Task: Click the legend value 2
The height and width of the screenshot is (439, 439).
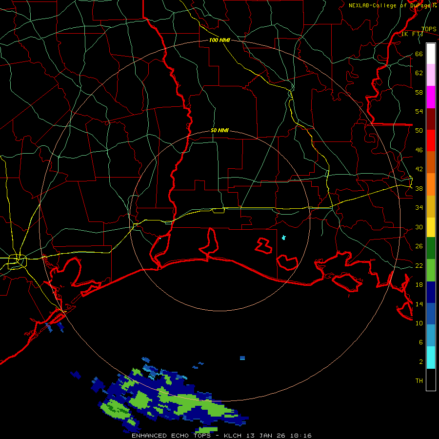Action: [x=421, y=361]
